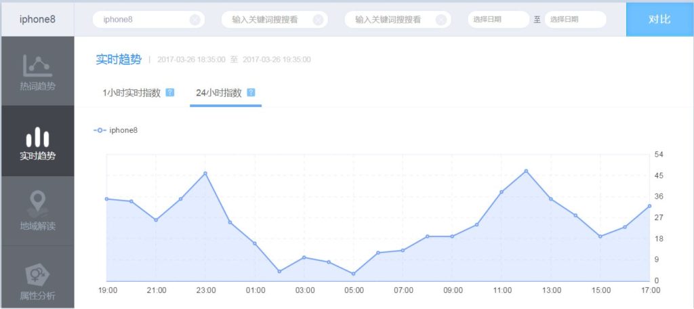This screenshot has height=309, width=694.
Task: Click the 实时趋势 heading text
Action: tap(119, 60)
